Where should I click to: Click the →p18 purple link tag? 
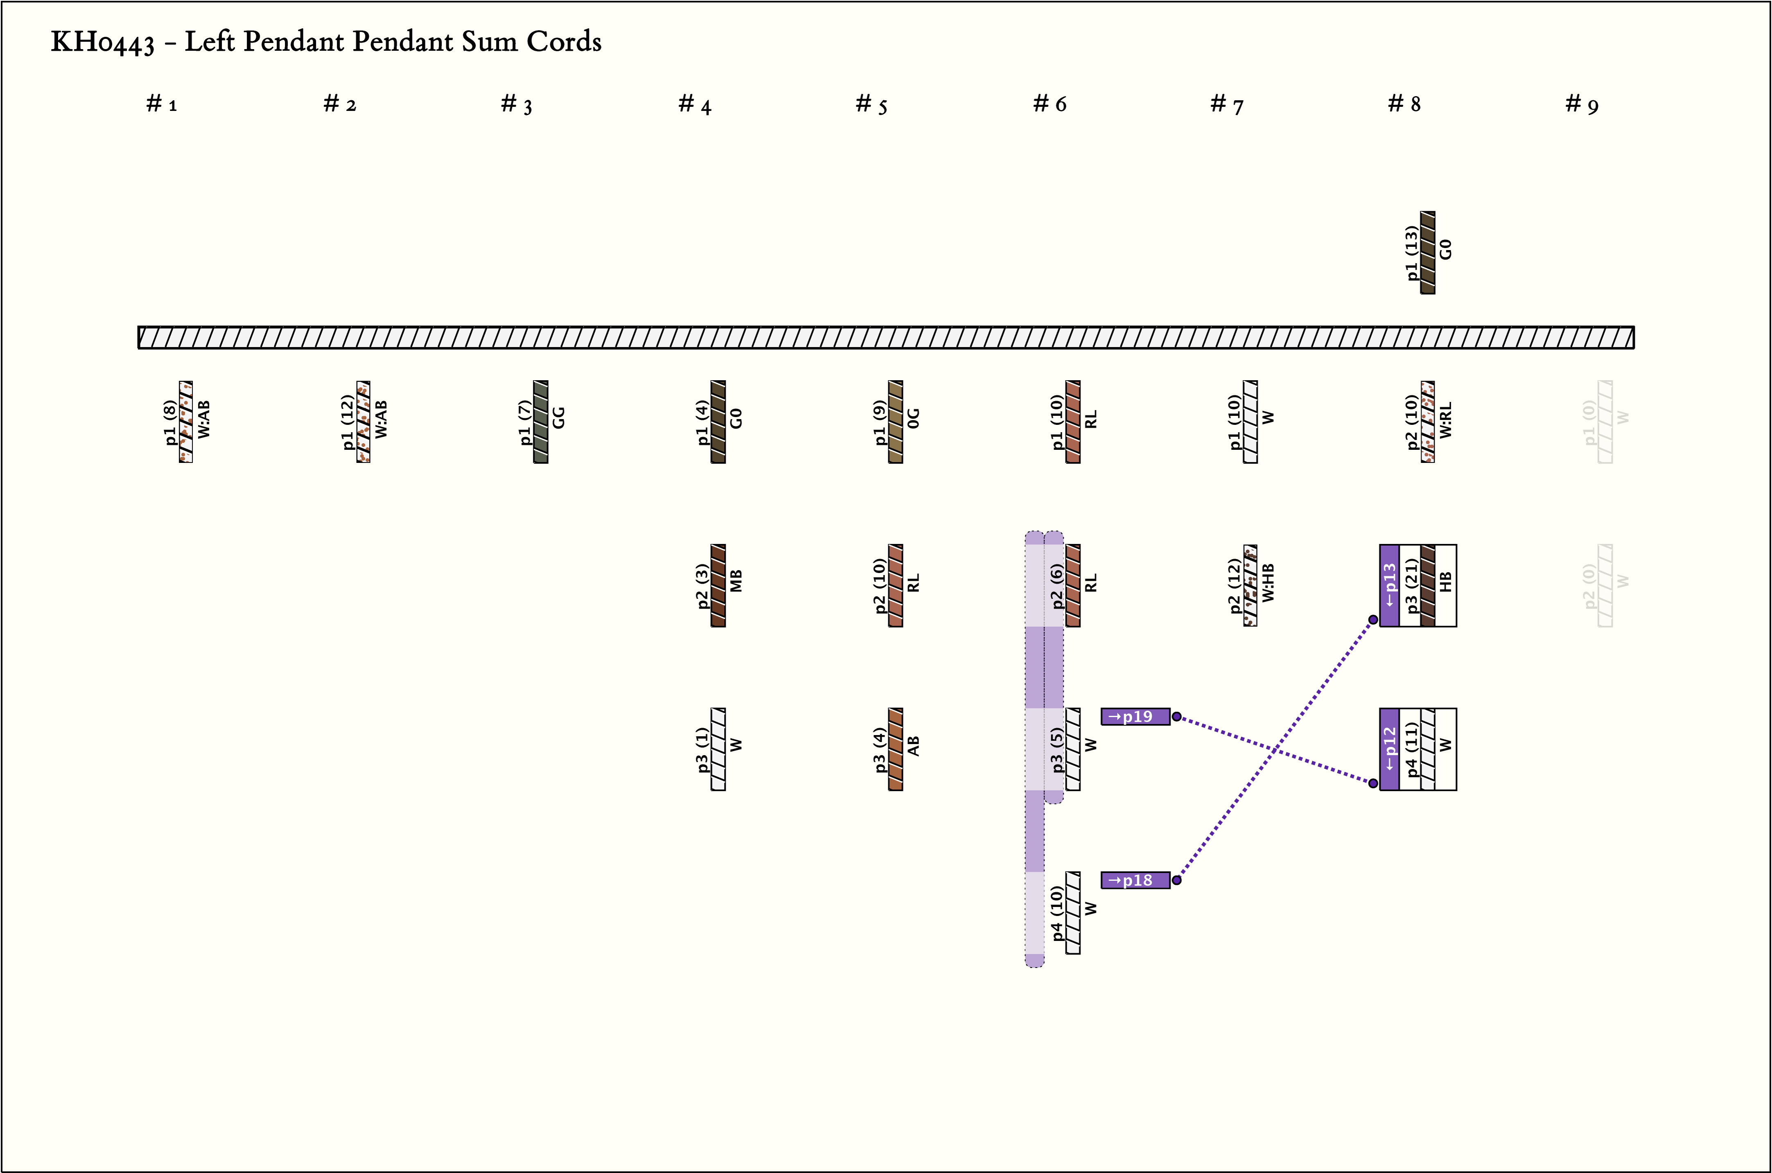(1135, 880)
